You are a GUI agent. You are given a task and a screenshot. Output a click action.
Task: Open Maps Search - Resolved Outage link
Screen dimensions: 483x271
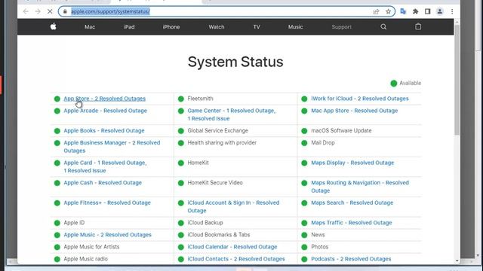(x=352, y=202)
